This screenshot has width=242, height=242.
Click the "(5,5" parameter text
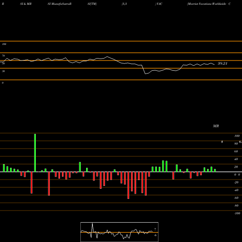point(124,4)
